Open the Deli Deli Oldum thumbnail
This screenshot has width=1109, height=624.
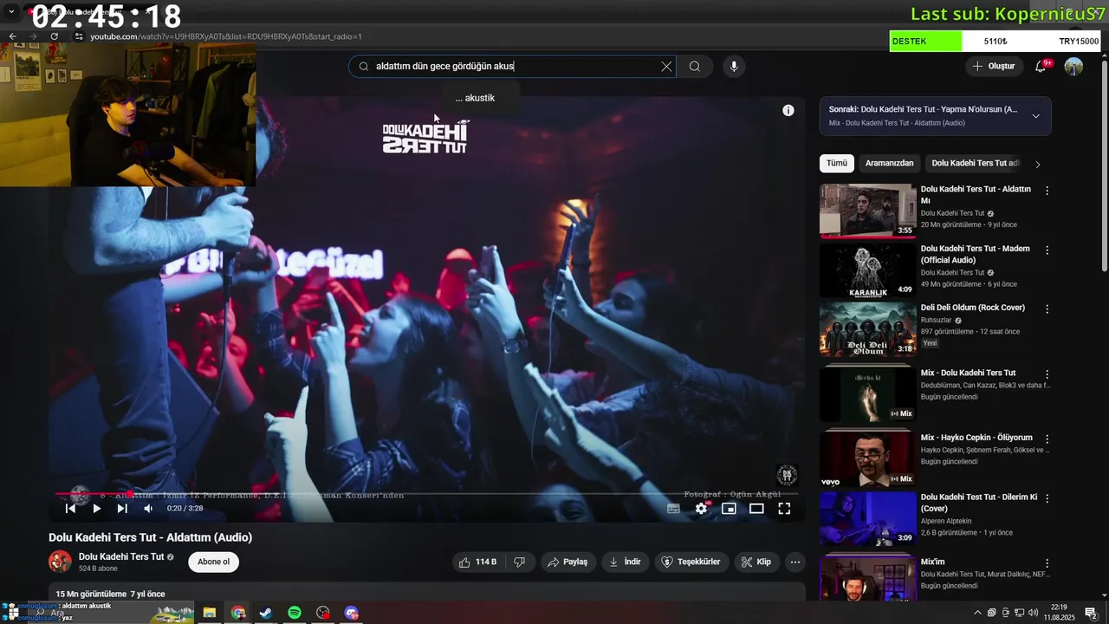pos(867,328)
